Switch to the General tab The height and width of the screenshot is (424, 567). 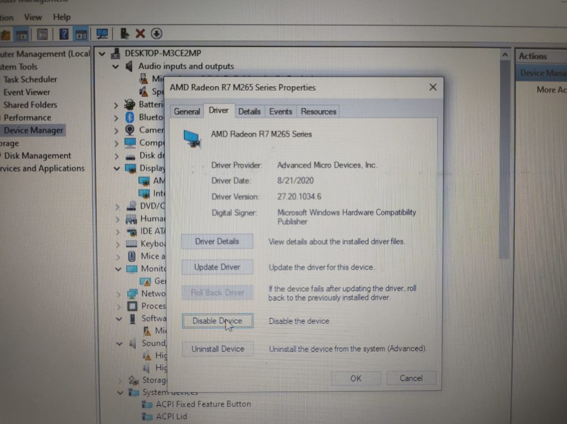click(x=187, y=111)
